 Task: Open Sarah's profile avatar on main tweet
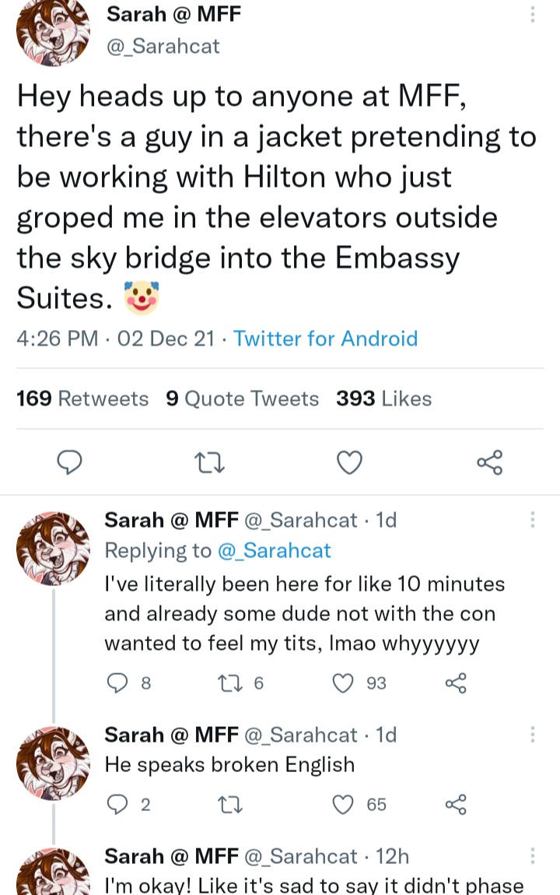click(x=53, y=30)
